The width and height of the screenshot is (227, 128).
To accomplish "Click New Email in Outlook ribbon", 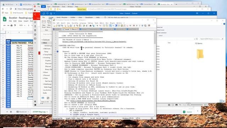I will tap(44, 24).
